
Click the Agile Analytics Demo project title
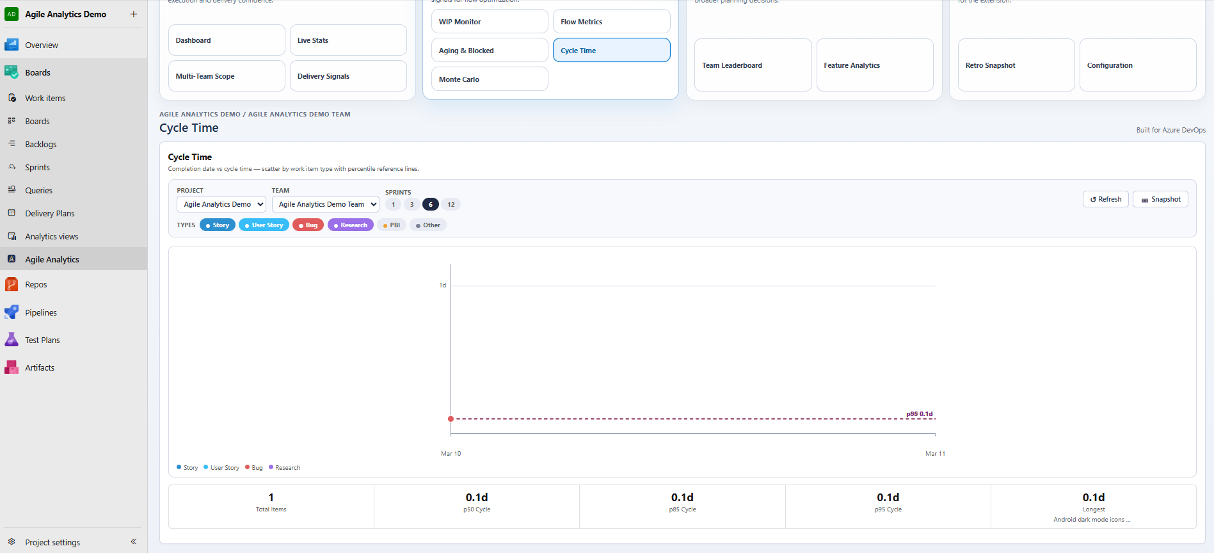pyautogui.click(x=65, y=14)
